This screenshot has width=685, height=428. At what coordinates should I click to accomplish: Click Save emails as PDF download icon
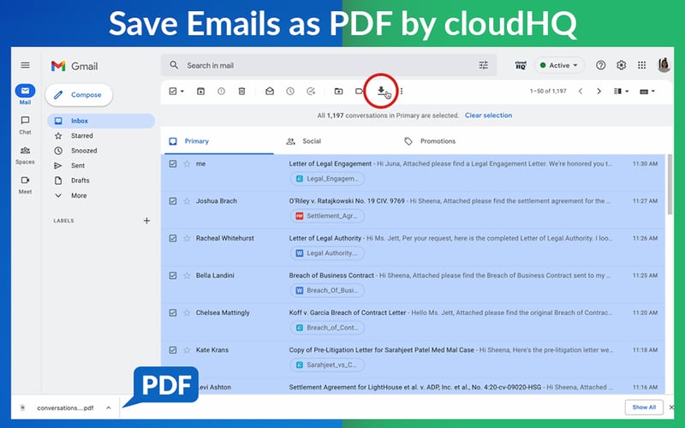381,91
